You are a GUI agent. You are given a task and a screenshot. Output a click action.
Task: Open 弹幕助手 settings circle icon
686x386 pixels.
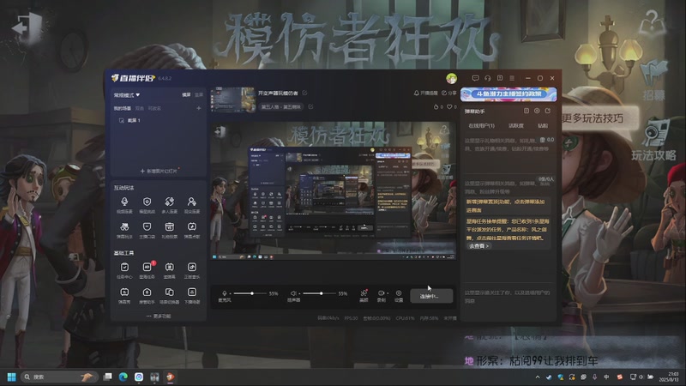click(537, 111)
